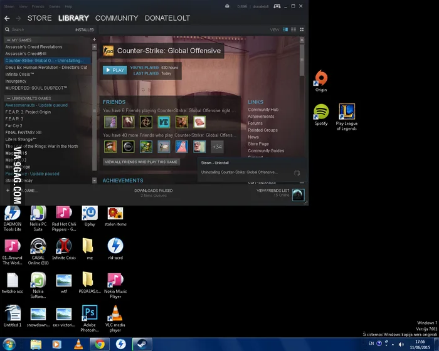Open the Community Hub link

click(x=263, y=110)
